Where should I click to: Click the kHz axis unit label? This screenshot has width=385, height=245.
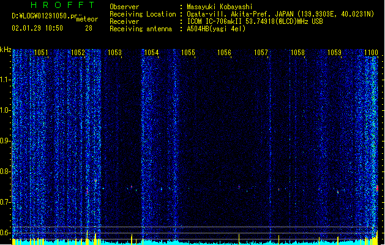[6, 50]
